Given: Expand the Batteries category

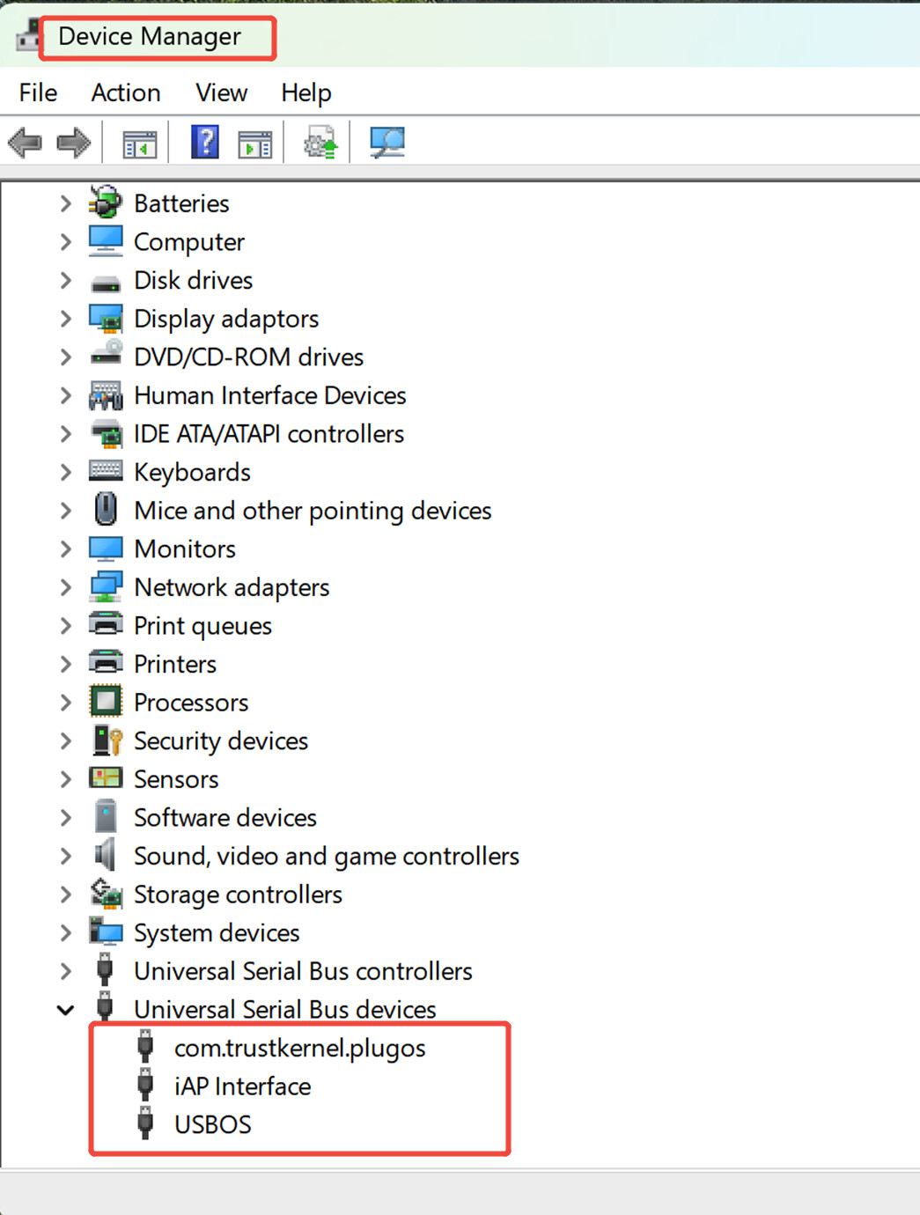Looking at the screenshot, I should click(x=65, y=203).
